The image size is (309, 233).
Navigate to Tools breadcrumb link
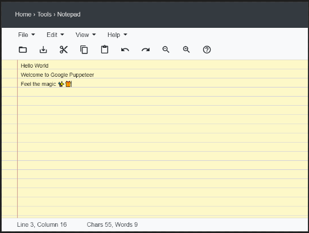44,14
